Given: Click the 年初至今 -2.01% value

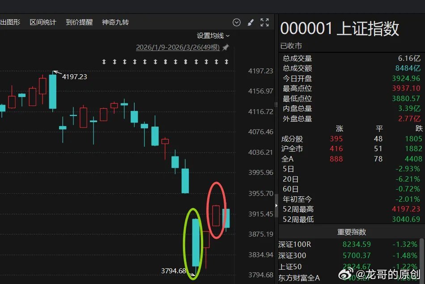Looking at the screenshot, I should pyautogui.click(x=408, y=199).
